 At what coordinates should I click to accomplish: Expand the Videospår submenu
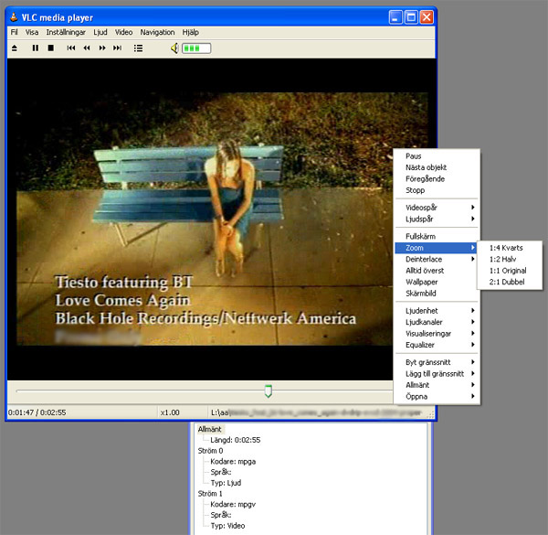(437, 208)
